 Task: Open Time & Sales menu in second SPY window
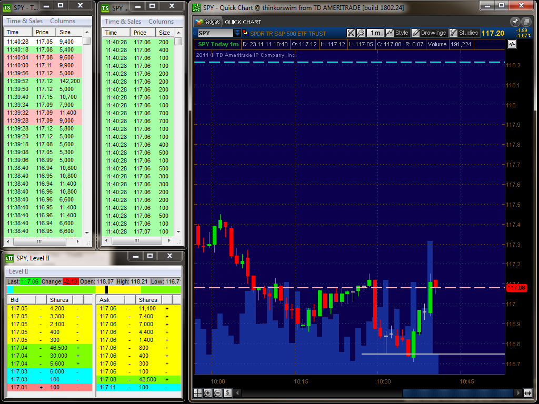(x=123, y=21)
